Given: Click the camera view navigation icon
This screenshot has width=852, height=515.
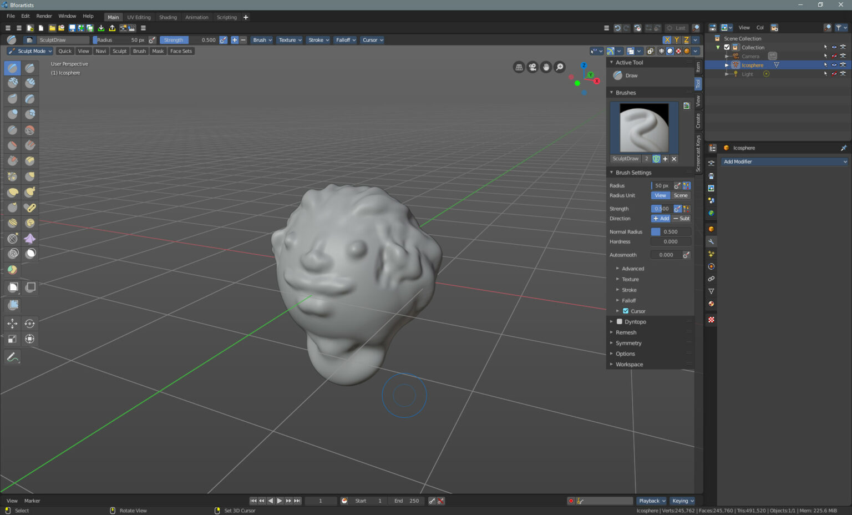Looking at the screenshot, I should (x=532, y=67).
